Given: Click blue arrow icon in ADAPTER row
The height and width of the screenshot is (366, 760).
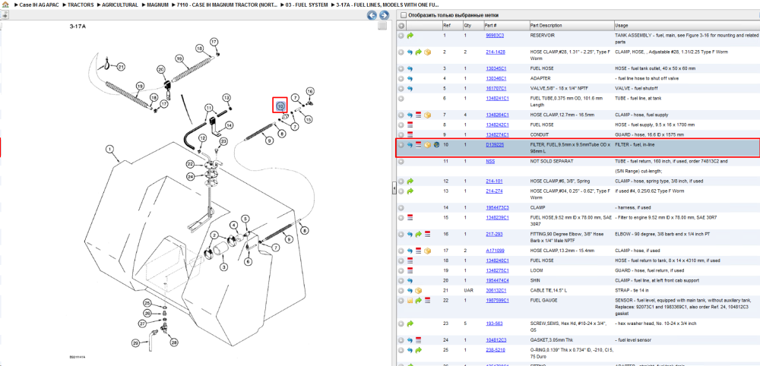Looking at the screenshot, I should pos(410,78).
